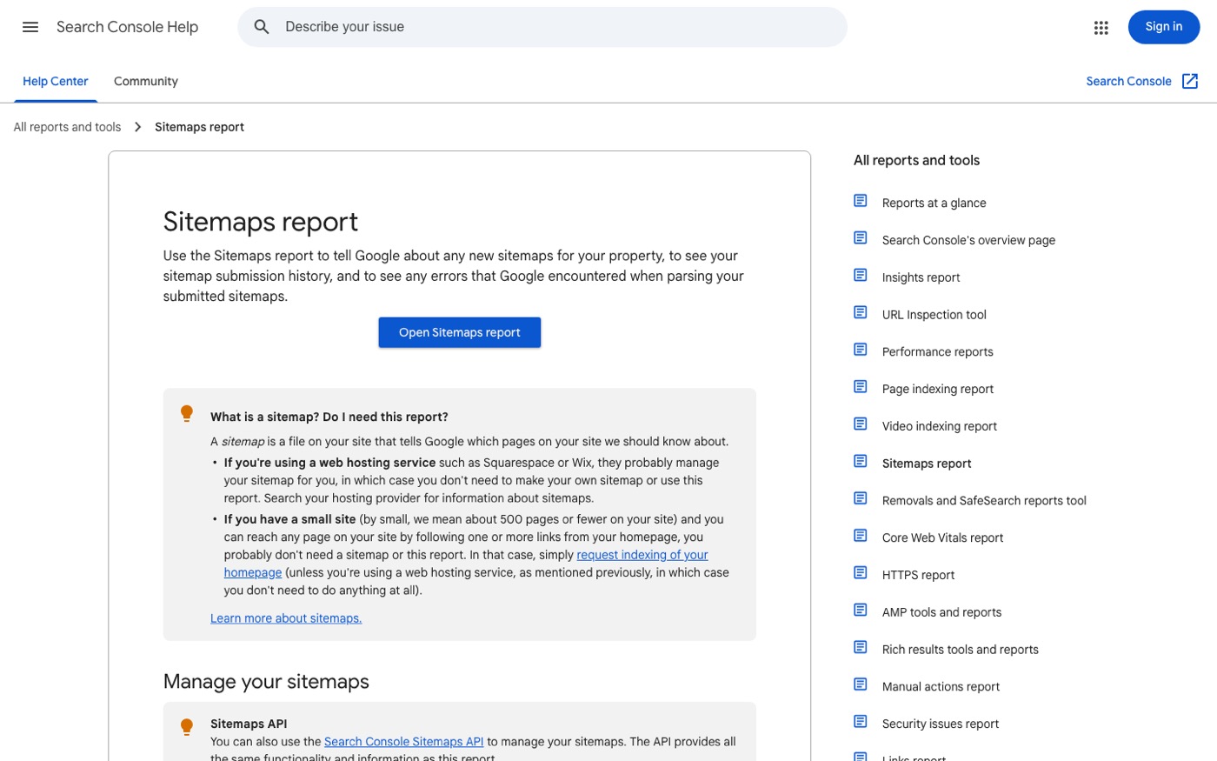Click the All reports and tools sidebar heading

pyautogui.click(x=916, y=160)
